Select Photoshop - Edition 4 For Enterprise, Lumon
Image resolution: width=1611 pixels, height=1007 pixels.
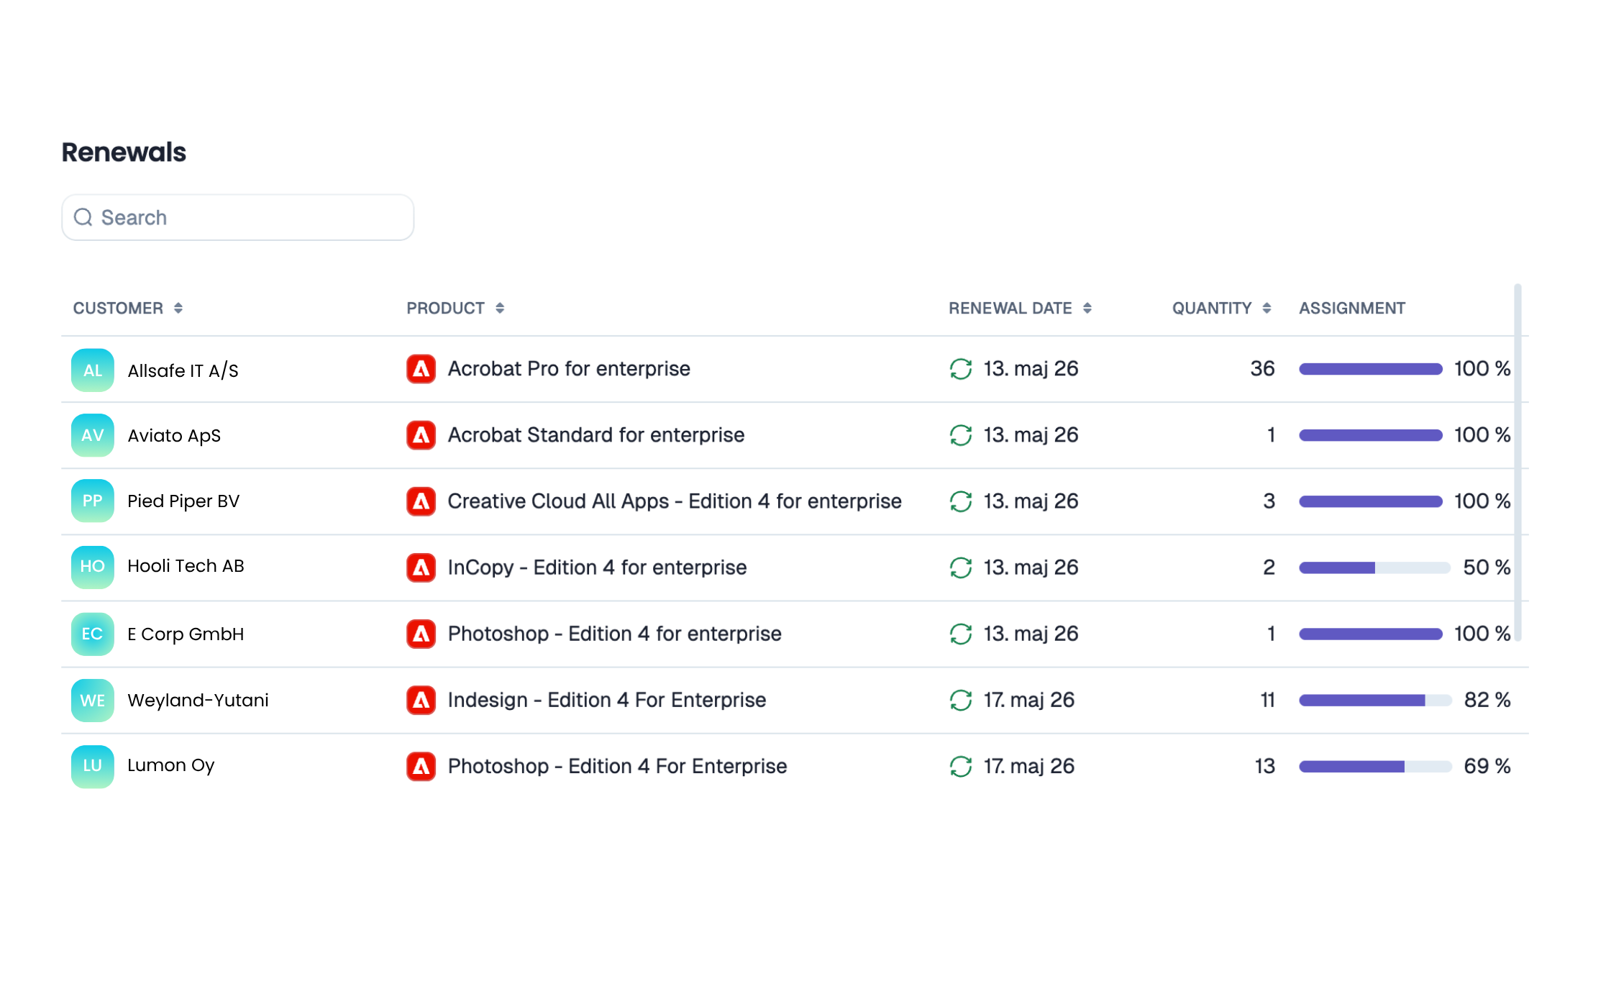pyautogui.click(x=617, y=765)
